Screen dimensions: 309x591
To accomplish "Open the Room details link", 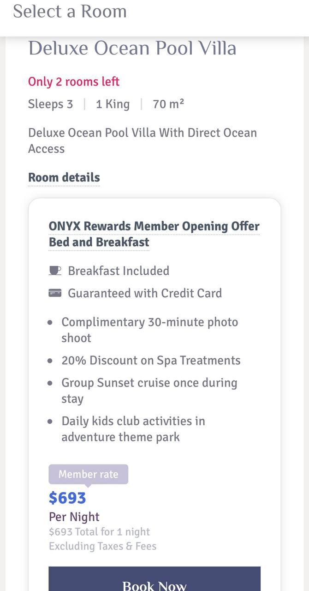I will (x=64, y=178).
